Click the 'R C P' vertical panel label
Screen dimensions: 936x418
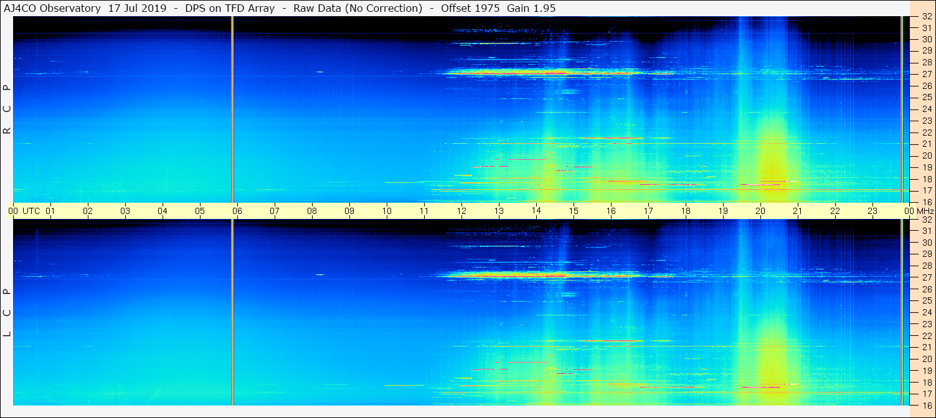pyautogui.click(x=7, y=109)
